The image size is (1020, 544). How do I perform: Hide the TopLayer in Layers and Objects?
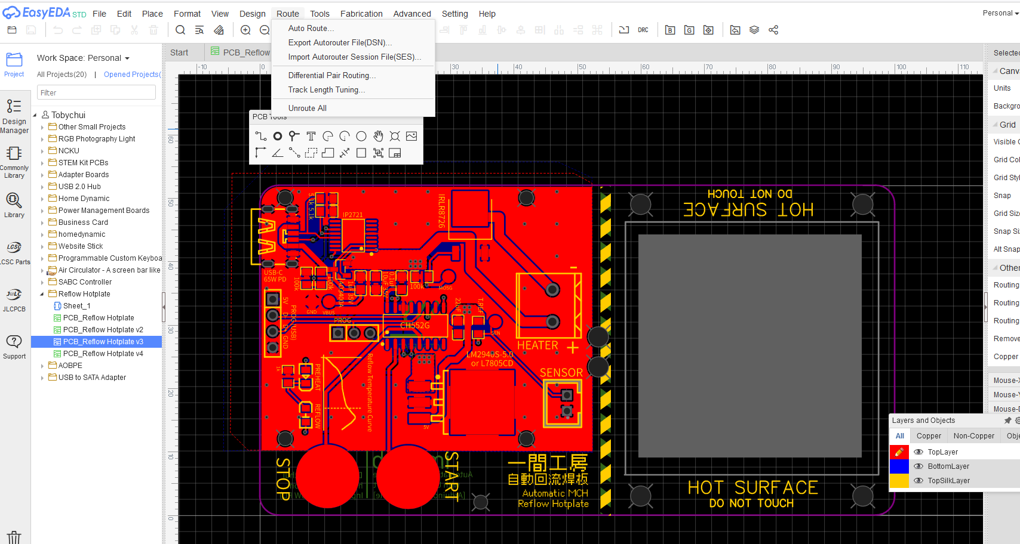(919, 452)
